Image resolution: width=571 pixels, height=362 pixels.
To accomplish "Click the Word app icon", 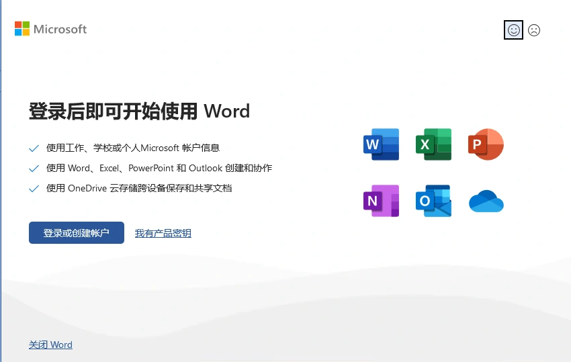I will point(382,144).
